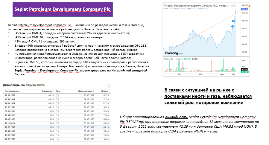Click the type icon in the 12.11.2021 row
This screenshot has height=145, width=269.
tap(58, 99)
